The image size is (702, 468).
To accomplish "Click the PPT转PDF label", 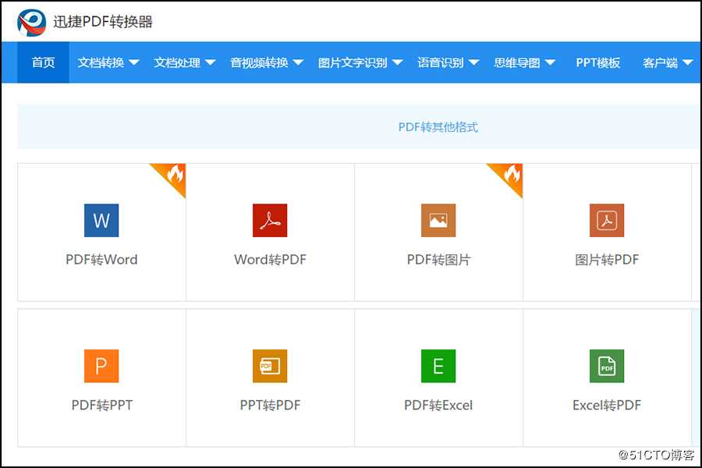I will tap(270, 406).
